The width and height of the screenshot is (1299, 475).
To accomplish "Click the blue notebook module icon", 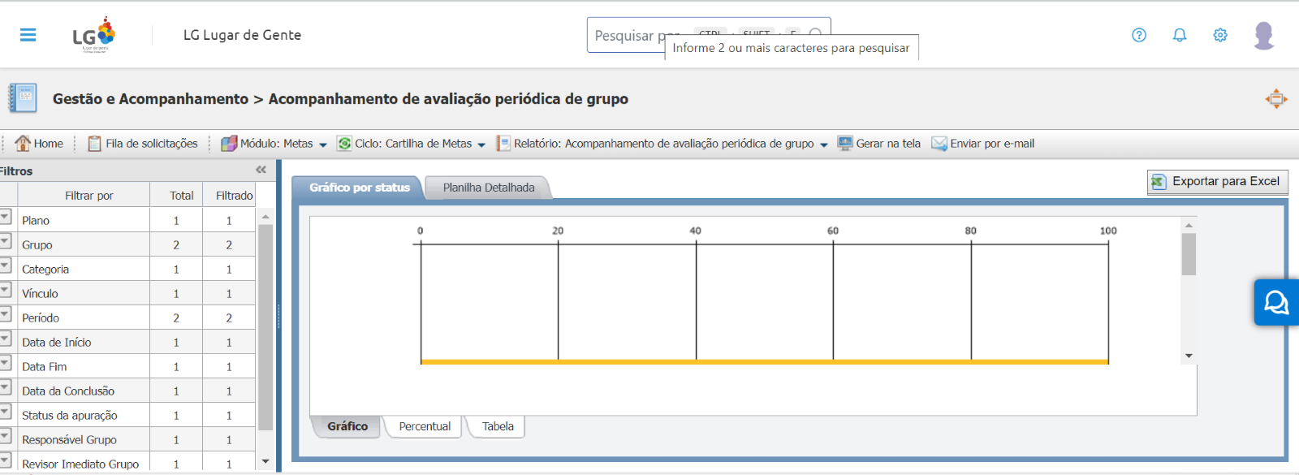I will click(x=23, y=97).
